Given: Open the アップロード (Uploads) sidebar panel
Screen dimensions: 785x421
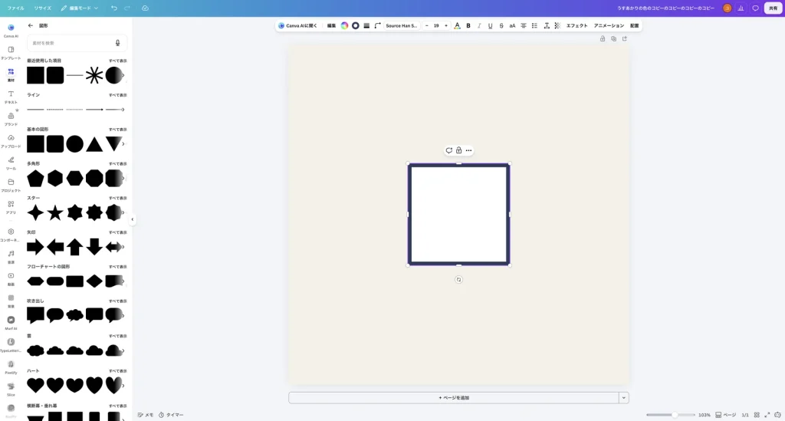Looking at the screenshot, I should click(x=11, y=140).
